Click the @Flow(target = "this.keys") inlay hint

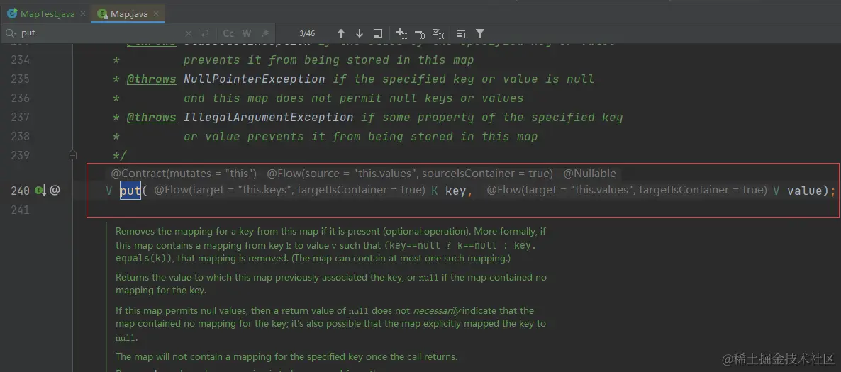pyautogui.click(x=289, y=191)
